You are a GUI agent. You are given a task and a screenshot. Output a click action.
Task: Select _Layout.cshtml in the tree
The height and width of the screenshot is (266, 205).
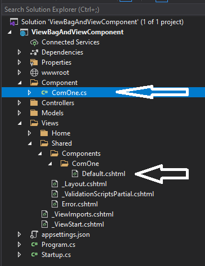(84, 184)
